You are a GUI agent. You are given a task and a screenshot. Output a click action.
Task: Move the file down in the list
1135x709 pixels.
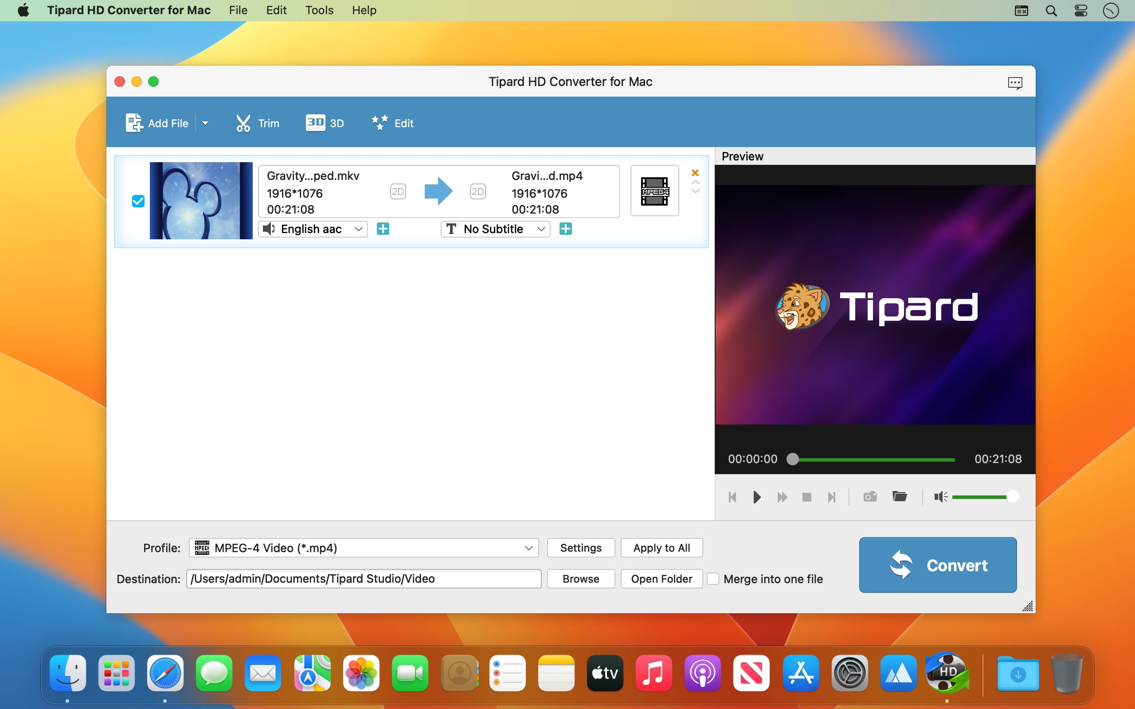click(696, 191)
